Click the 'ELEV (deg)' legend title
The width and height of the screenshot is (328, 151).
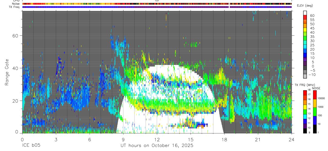(x=305, y=6)
